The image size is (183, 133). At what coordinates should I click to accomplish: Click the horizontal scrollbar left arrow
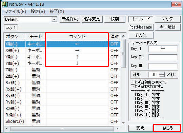[7, 129]
